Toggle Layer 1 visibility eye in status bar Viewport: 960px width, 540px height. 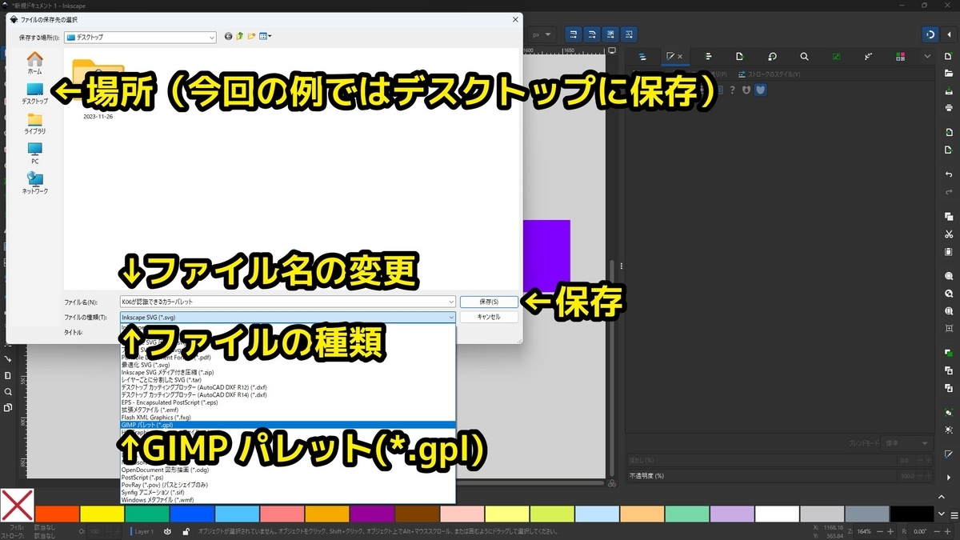168,531
